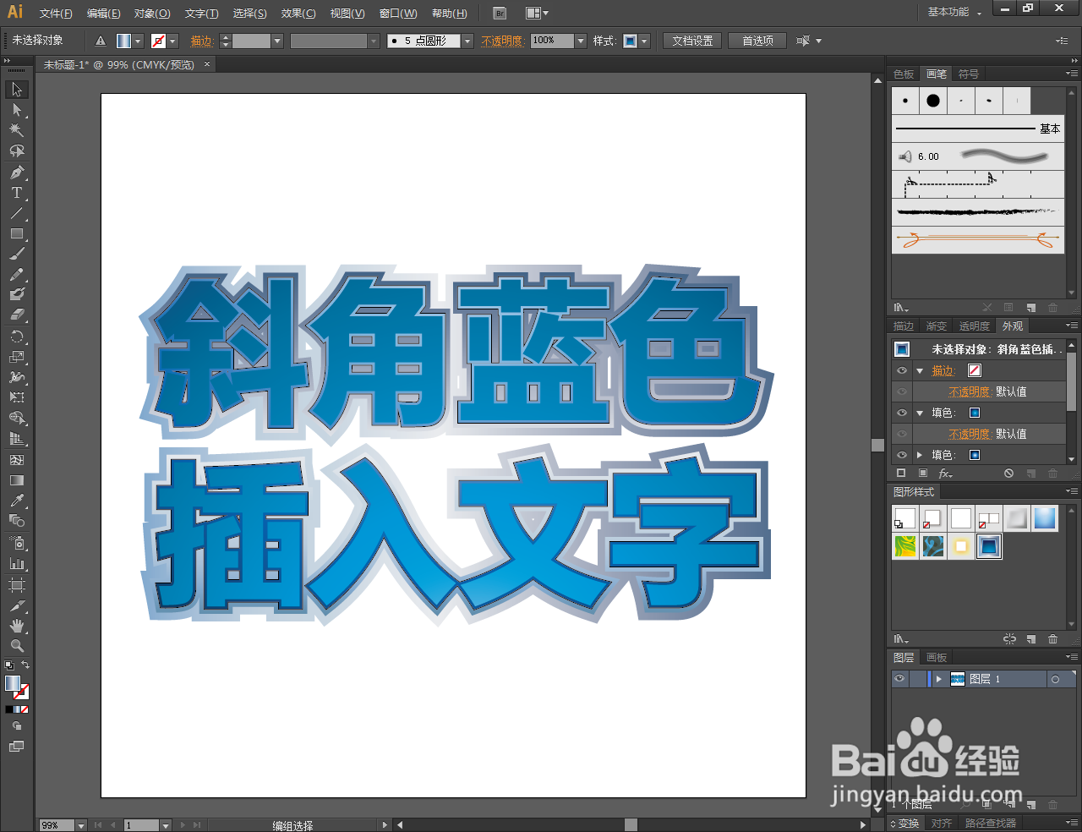The image size is (1082, 832).
Task: Expand the bottom 填色 fill attribute
Action: tap(920, 454)
